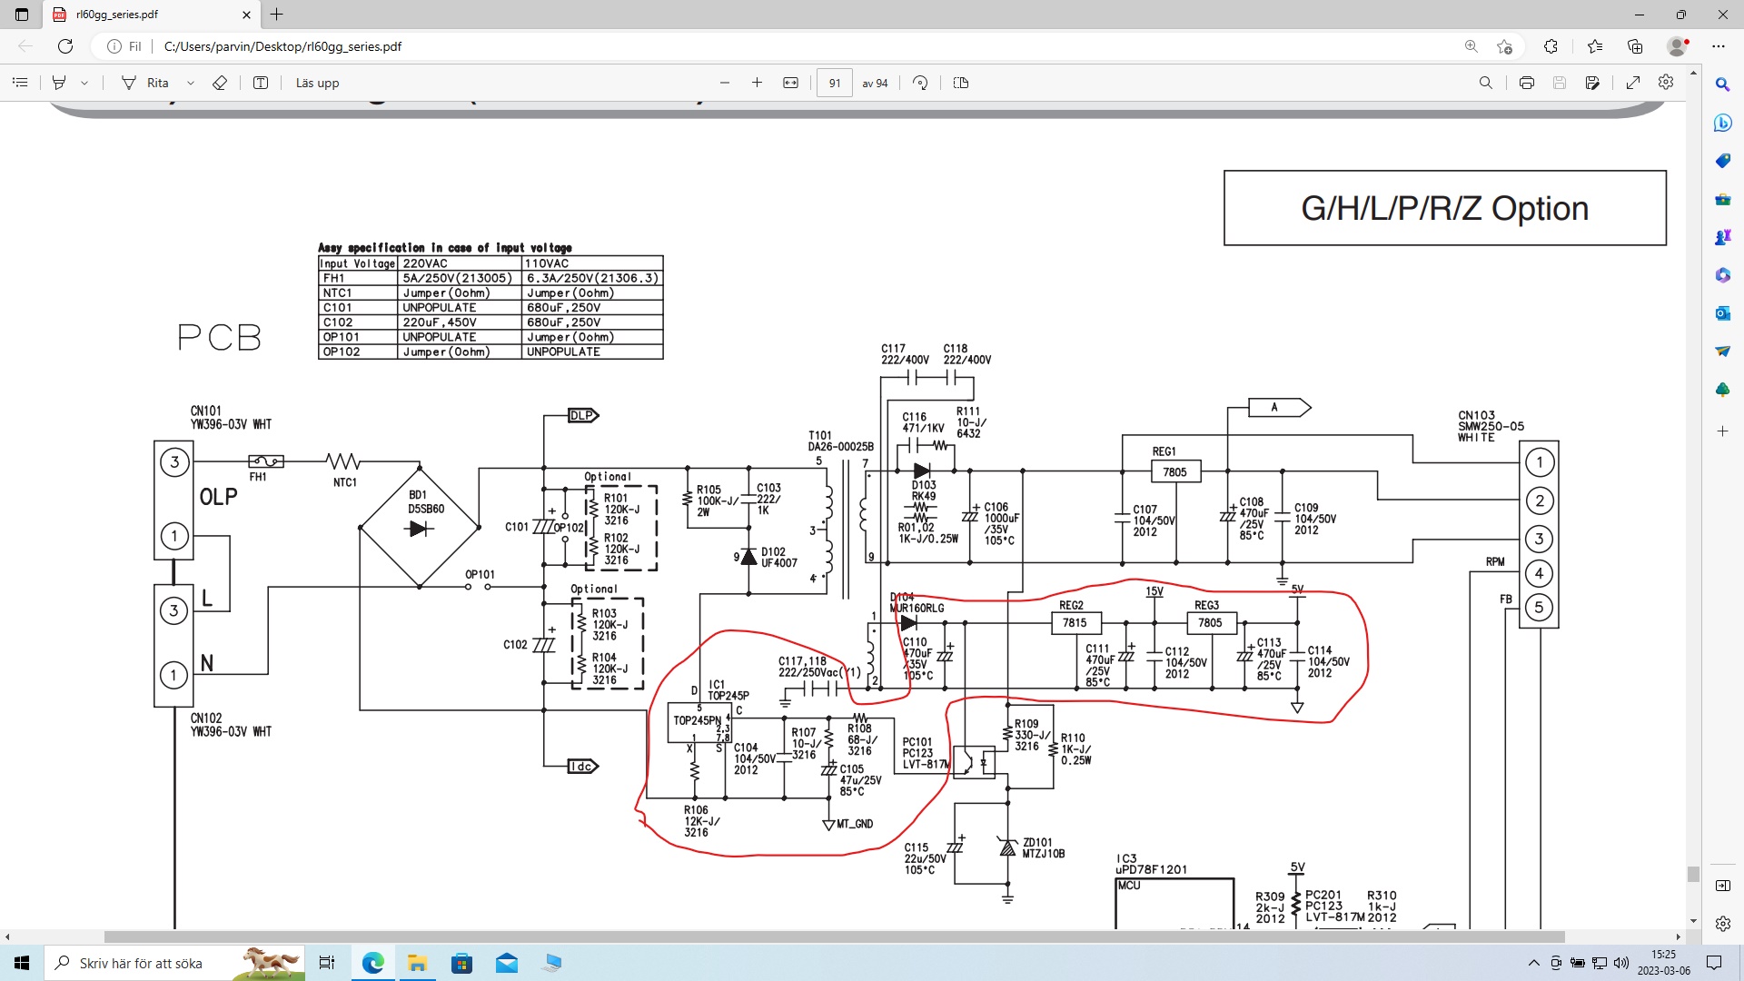The width and height of the screenshot is (1744, 981).
Task: Click the page number input field
Action: click(834, 83)
